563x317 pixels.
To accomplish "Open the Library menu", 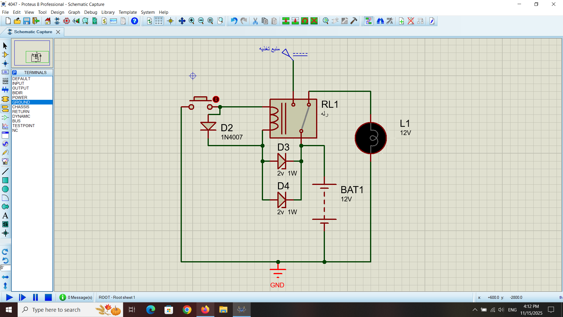I will pos(108,12).
